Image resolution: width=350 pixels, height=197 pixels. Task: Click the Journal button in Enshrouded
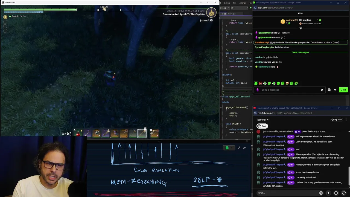pyautogui.click(x=206, y=20)
